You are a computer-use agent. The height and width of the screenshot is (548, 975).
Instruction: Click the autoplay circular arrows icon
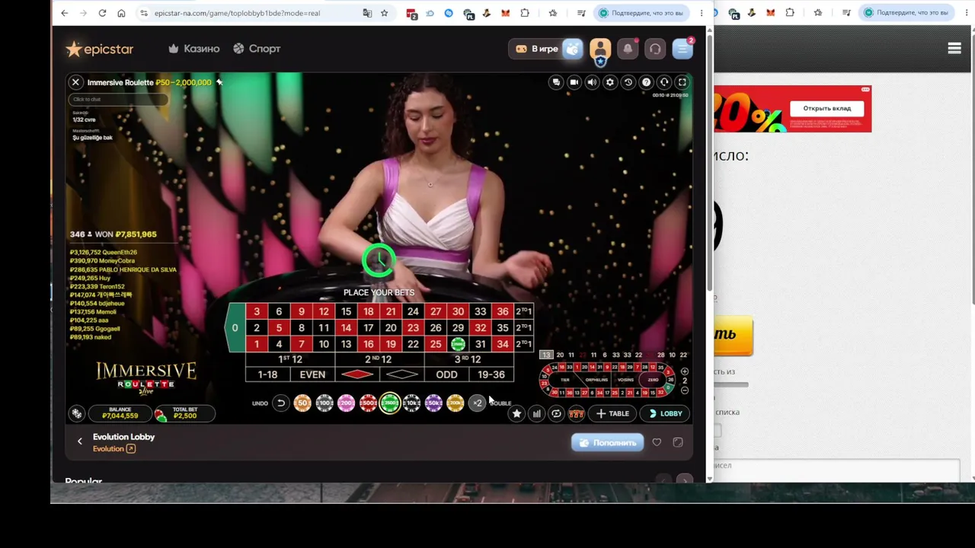pyautogui.click(x=557, y=413)
